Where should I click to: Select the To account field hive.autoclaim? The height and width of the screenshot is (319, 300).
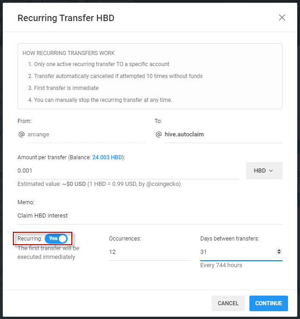click(224, 134)
